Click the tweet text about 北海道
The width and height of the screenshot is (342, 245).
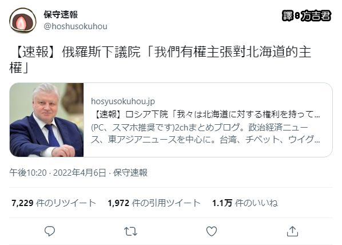(160, 60)
